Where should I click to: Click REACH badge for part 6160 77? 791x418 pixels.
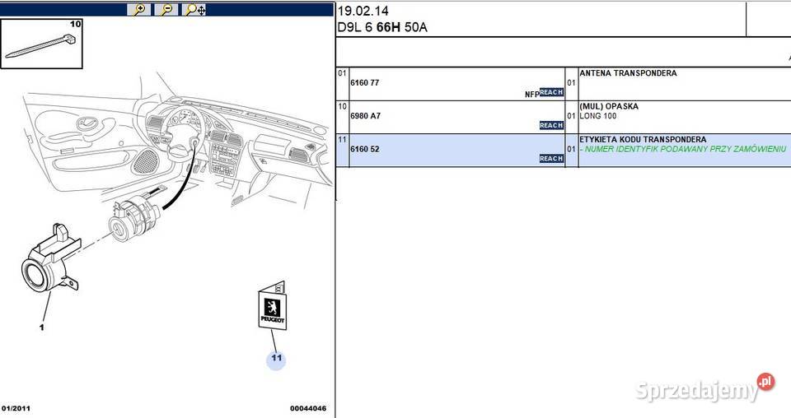(x=550, y=93)
